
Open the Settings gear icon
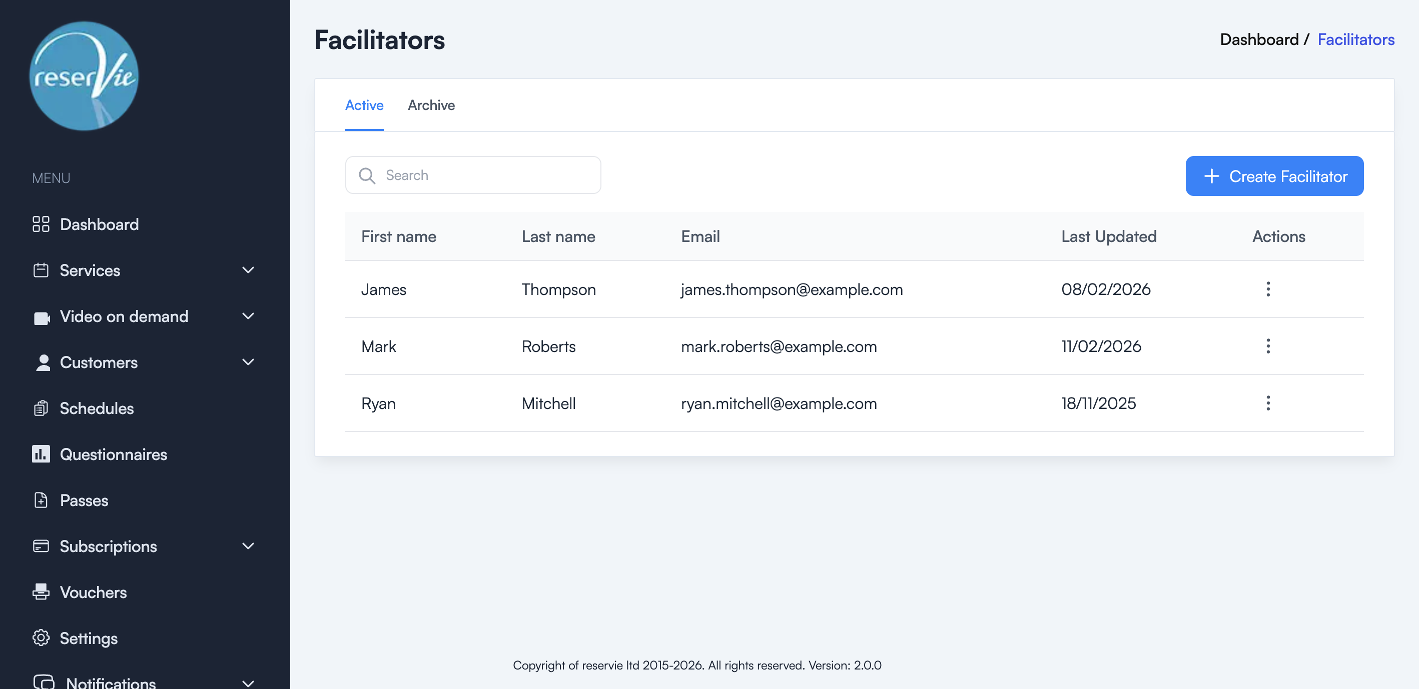click(42, 638)
